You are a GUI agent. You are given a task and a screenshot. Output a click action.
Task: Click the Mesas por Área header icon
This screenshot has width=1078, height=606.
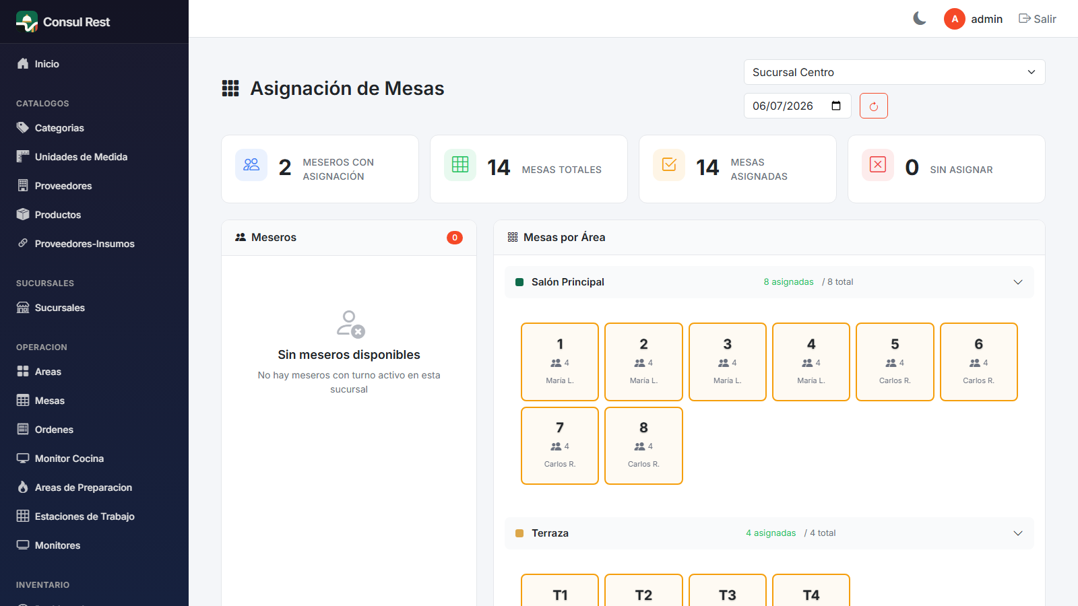(x=513, y=237)
